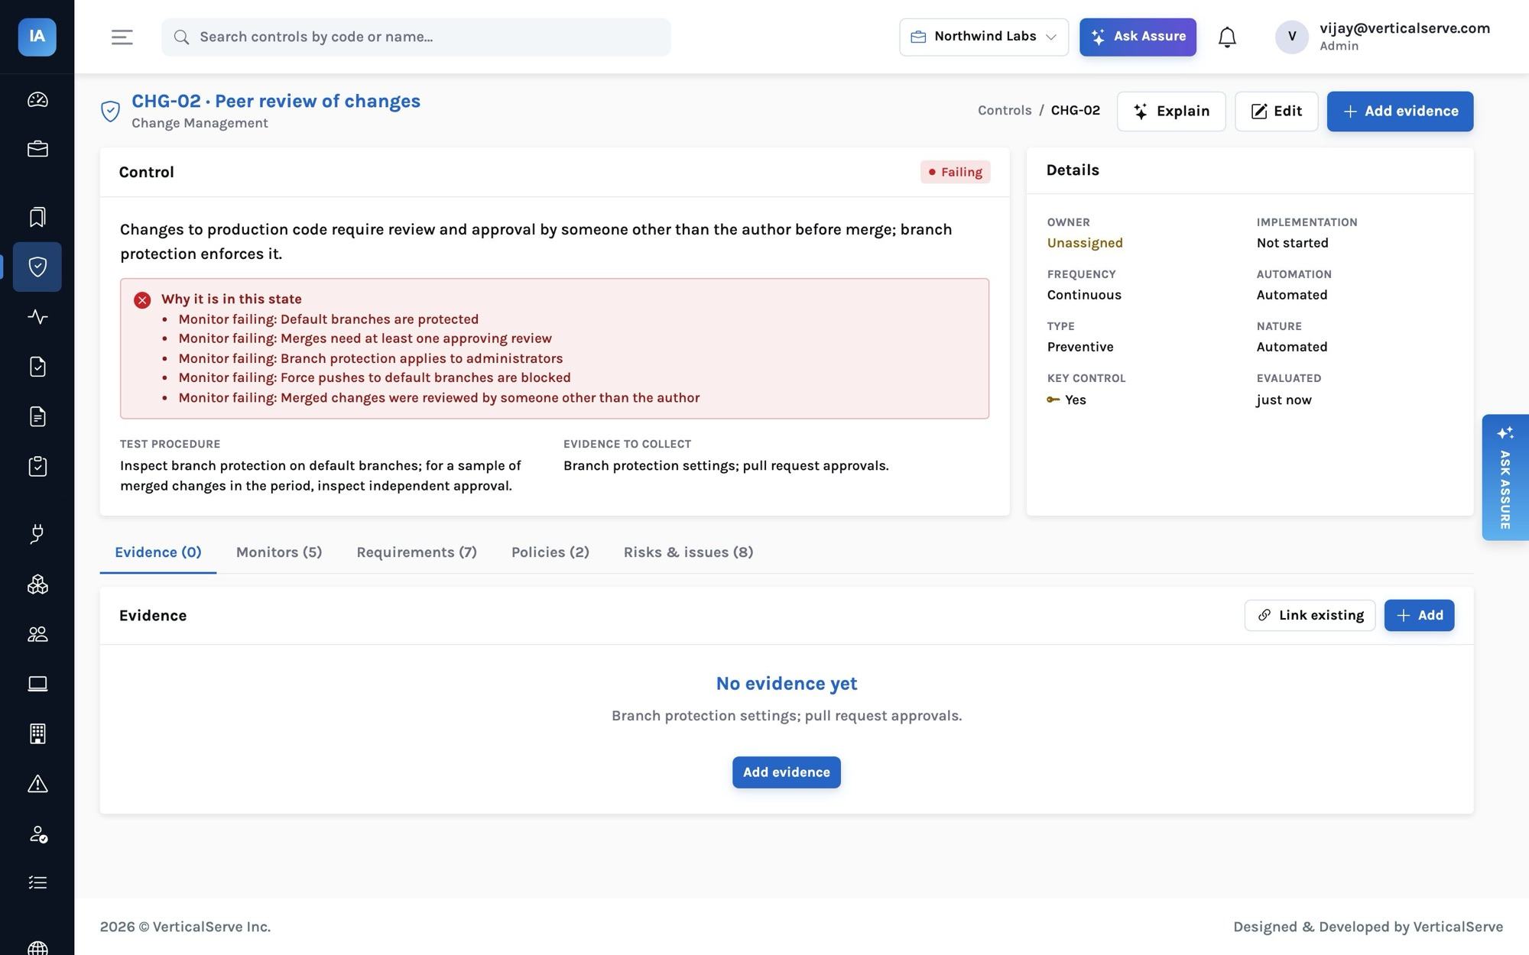Click the Ask Assure button in header

1138,37
